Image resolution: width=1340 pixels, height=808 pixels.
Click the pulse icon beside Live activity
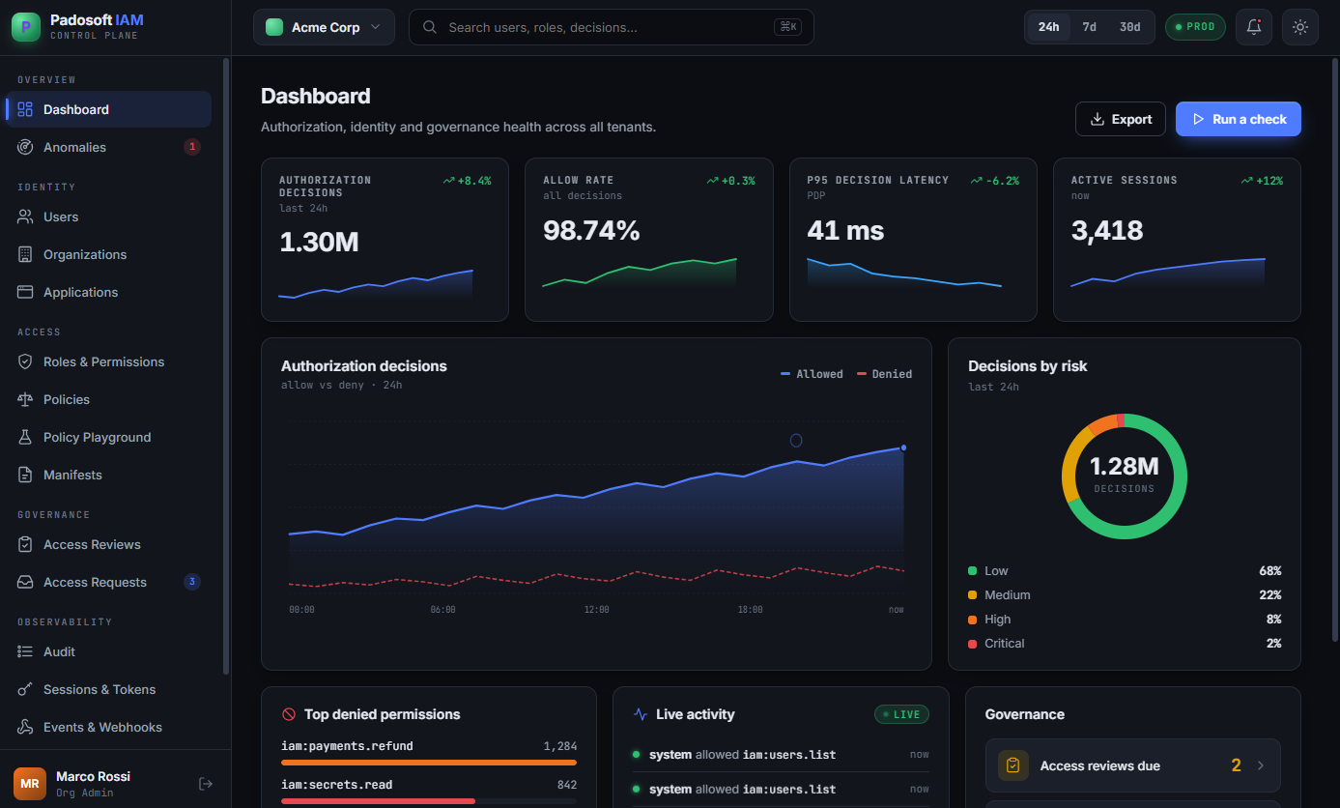point(641,714)
